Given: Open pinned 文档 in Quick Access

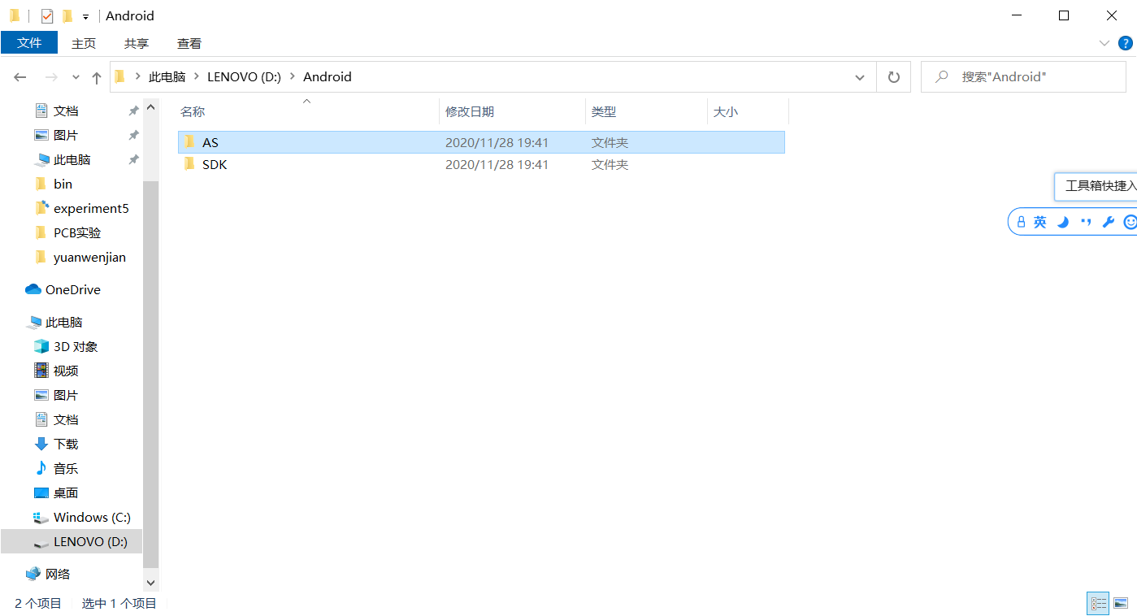Looking at the screenshot, I should pos(66,111).
